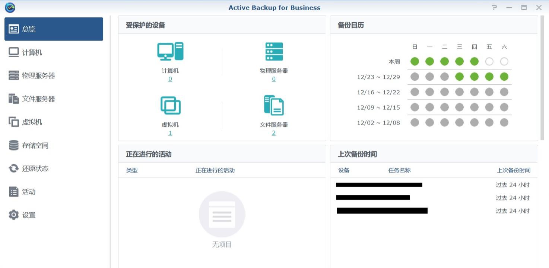This screenshot has width=549, height=268.
Task: Open 设置 settings page
Action: 54,215
